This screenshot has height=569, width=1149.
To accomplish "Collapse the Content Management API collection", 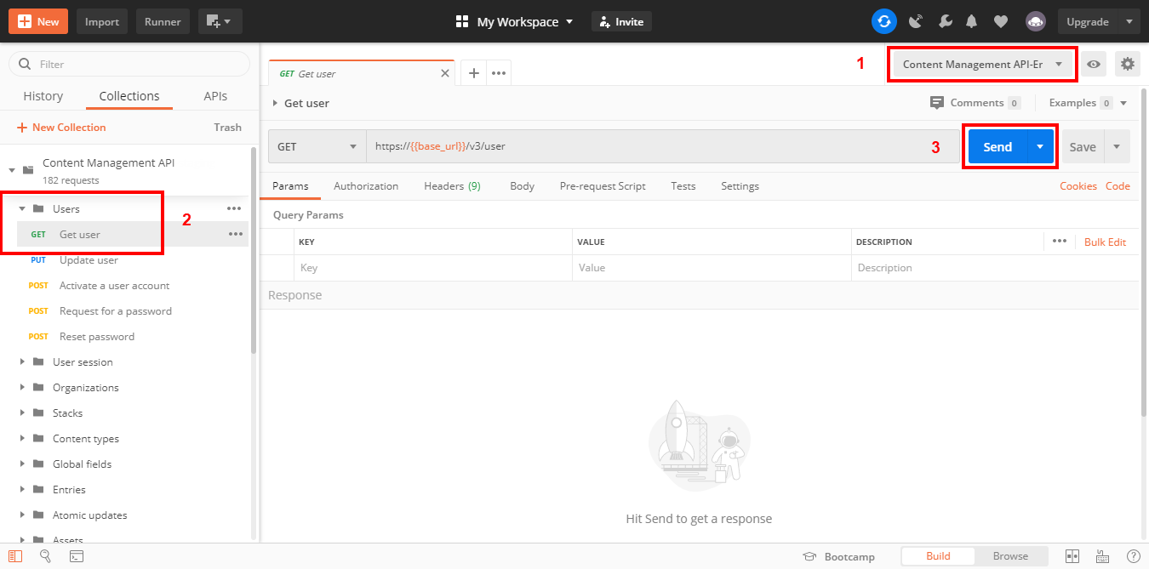I will click(12, 169).
